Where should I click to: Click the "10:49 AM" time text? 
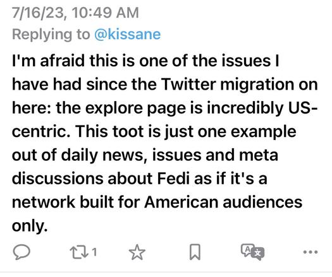(105, 13)
